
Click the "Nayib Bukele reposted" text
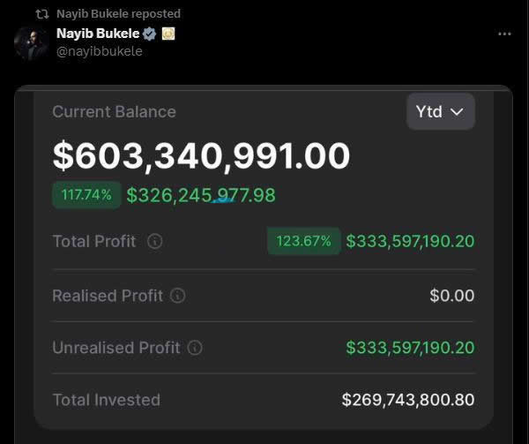pyautogui.click(x=118, y=14)
